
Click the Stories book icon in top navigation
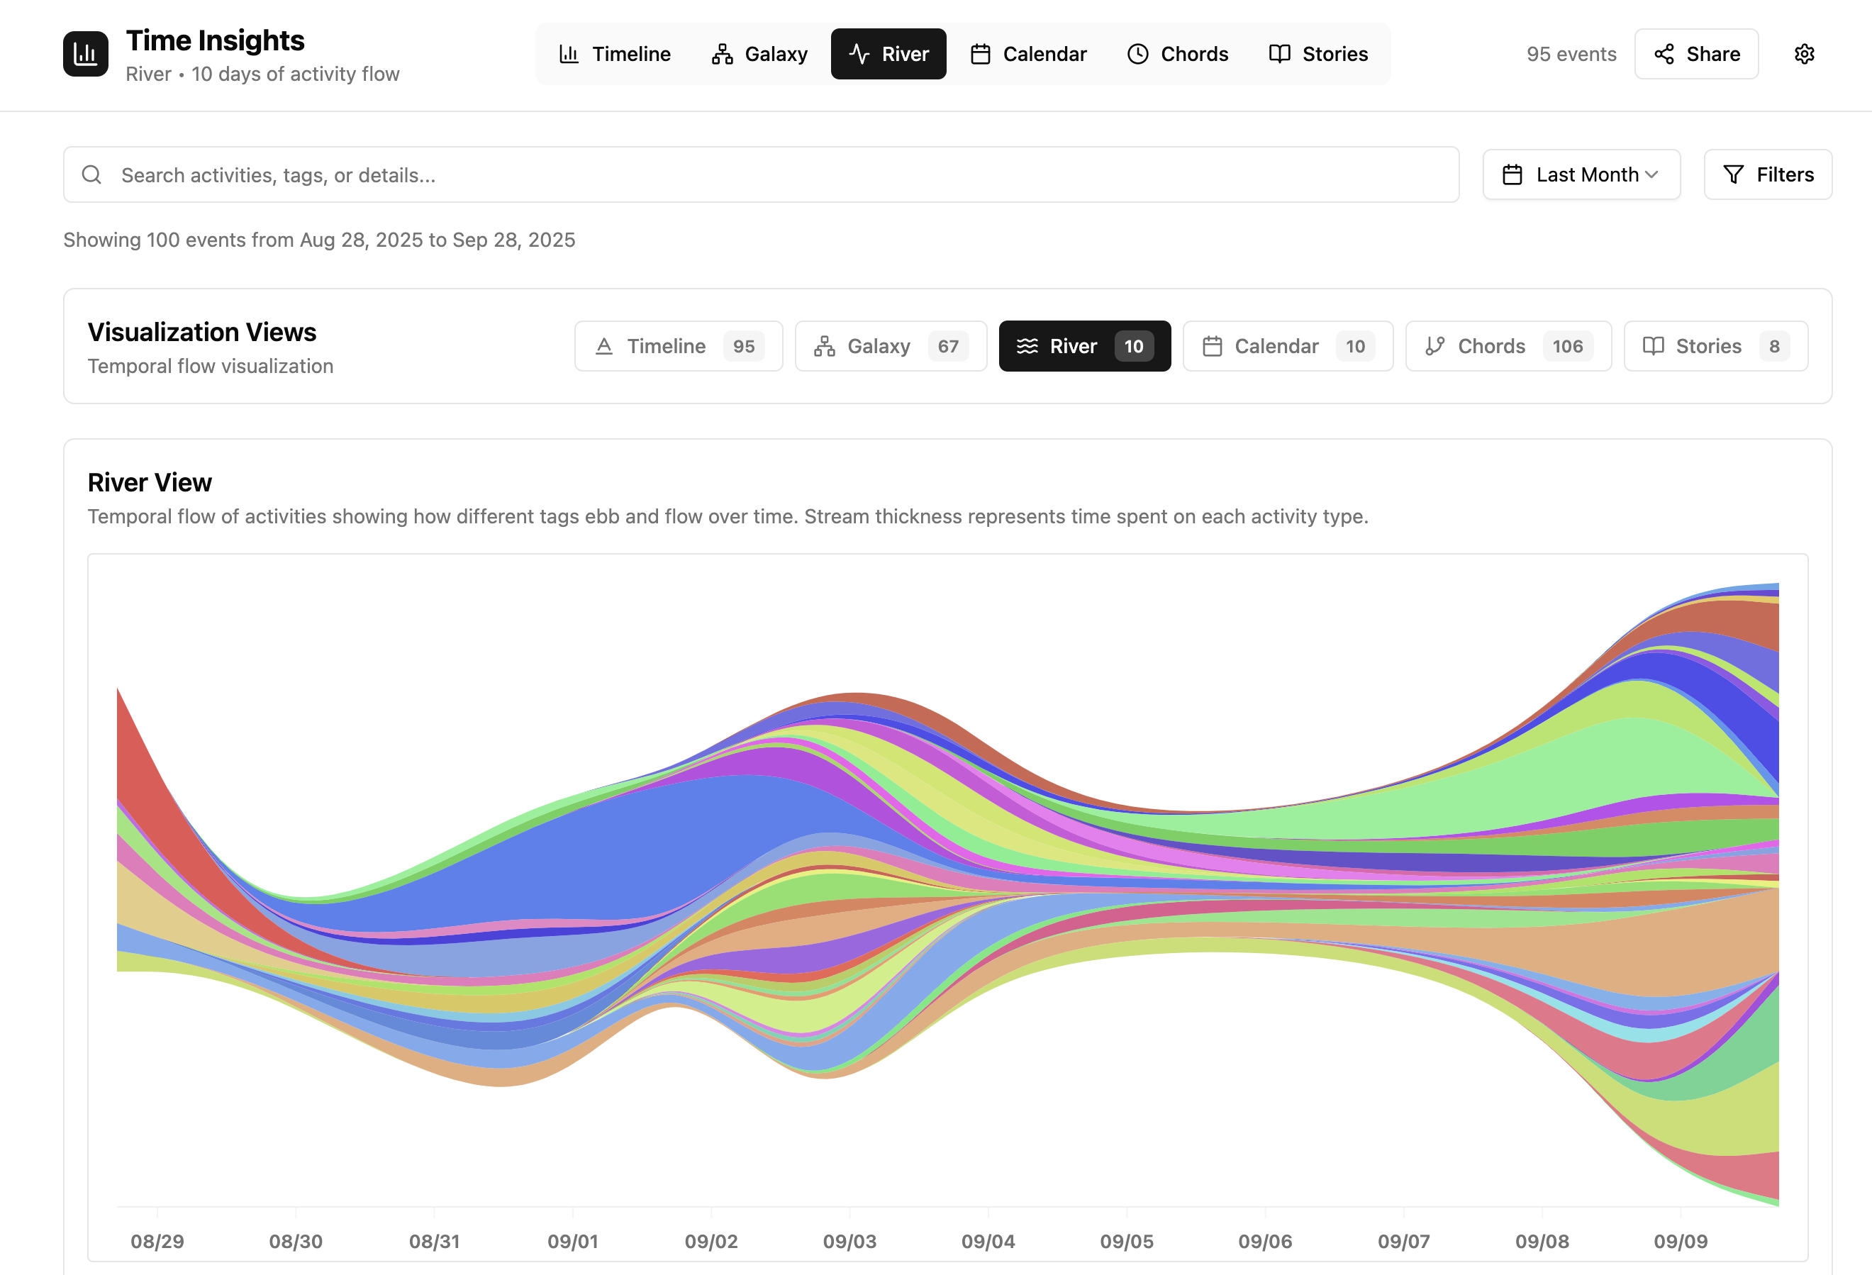[1279, 54]
